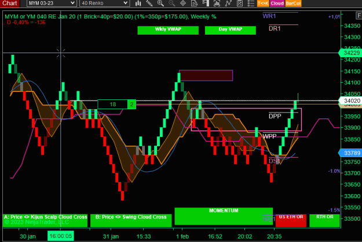Click the red US ETH OR button
This screenshot has height=242, width=362.
(x=291, y=221)
